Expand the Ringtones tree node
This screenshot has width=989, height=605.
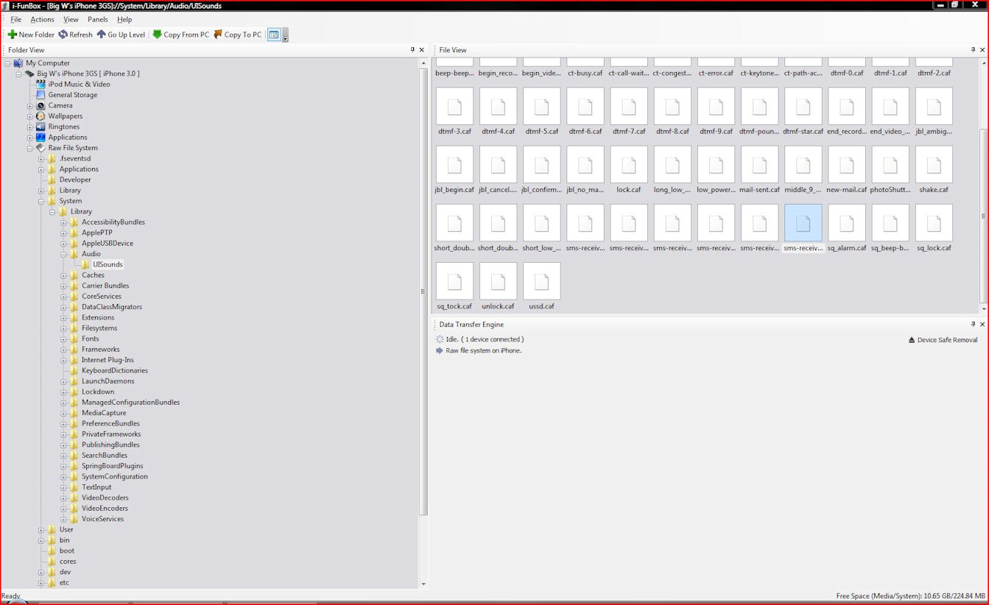(x=30, y=127)
